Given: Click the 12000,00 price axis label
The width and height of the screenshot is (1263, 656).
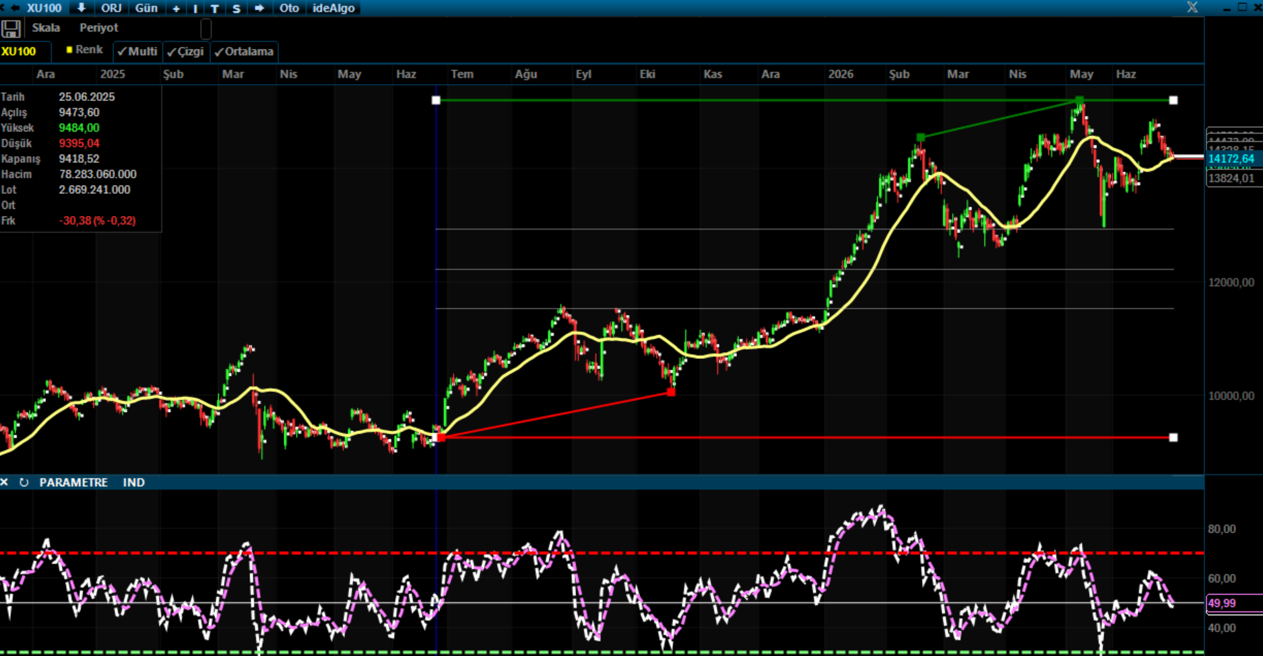Looking at the screenshot, I should (x=1231, y=283).
